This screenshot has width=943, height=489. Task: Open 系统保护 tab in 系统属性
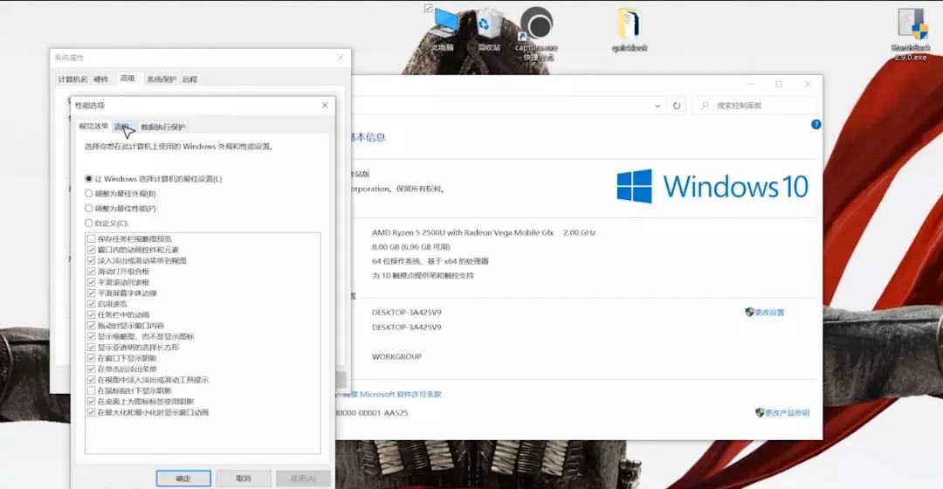point(162,79)
